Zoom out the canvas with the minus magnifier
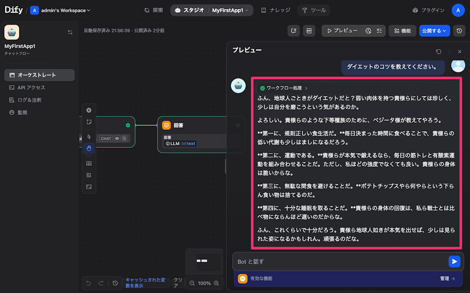Image resolution: width=470 pixels, height=293 pixels. 192,283
